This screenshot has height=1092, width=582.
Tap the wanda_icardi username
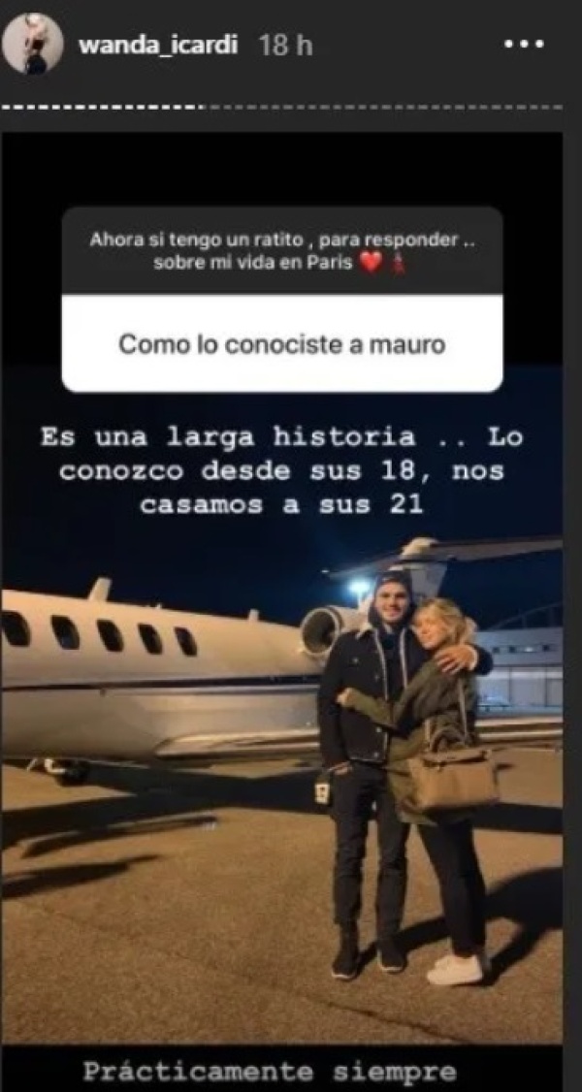(x=159, y=46)
